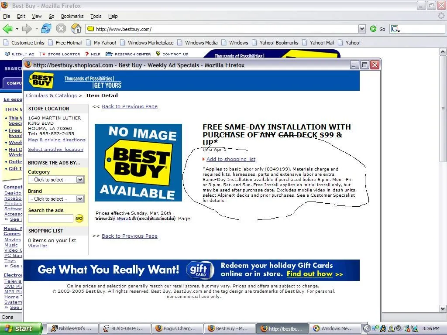
Task: Click the Stop loading icon
Action: point(61,28)
